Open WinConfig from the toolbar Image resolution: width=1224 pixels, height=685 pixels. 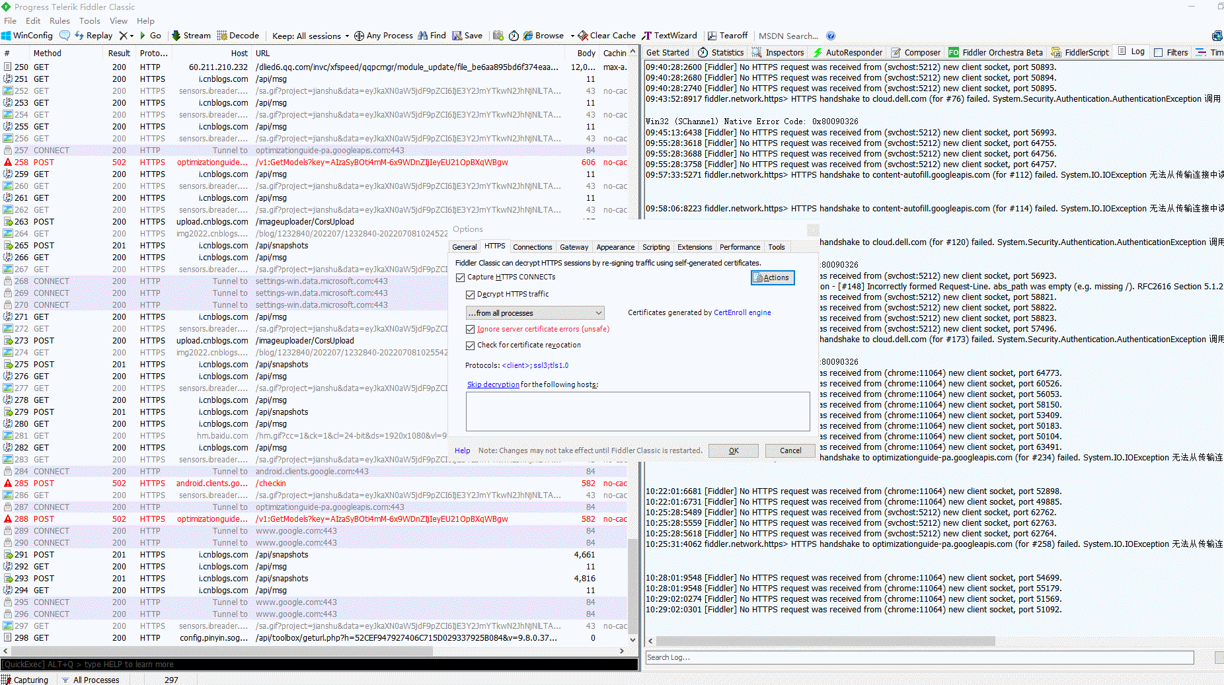pos(27,36)
